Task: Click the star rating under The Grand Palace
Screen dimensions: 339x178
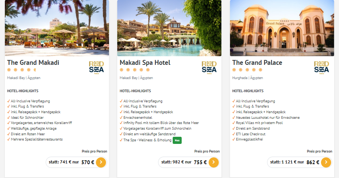Action: coord(247,70)
